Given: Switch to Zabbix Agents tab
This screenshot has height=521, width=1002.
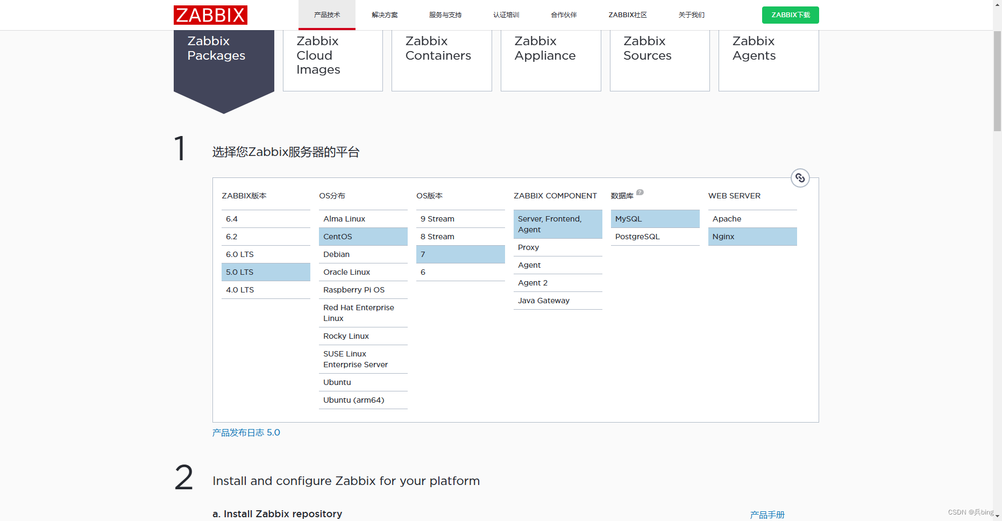Looking at the screenshot, I should (x=769, y=60).
